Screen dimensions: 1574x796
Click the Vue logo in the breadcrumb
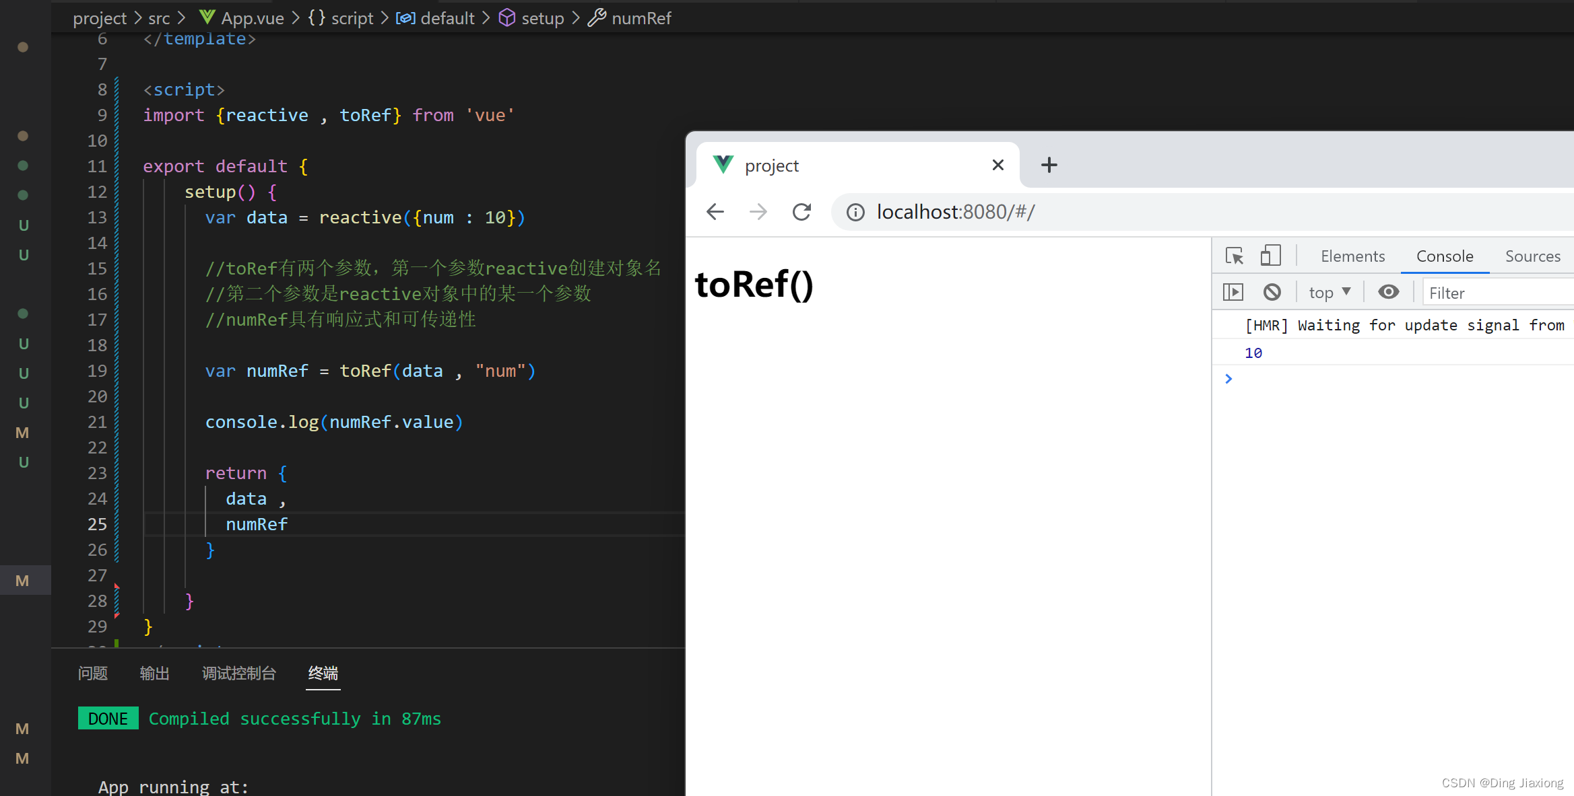pos(207,17)
